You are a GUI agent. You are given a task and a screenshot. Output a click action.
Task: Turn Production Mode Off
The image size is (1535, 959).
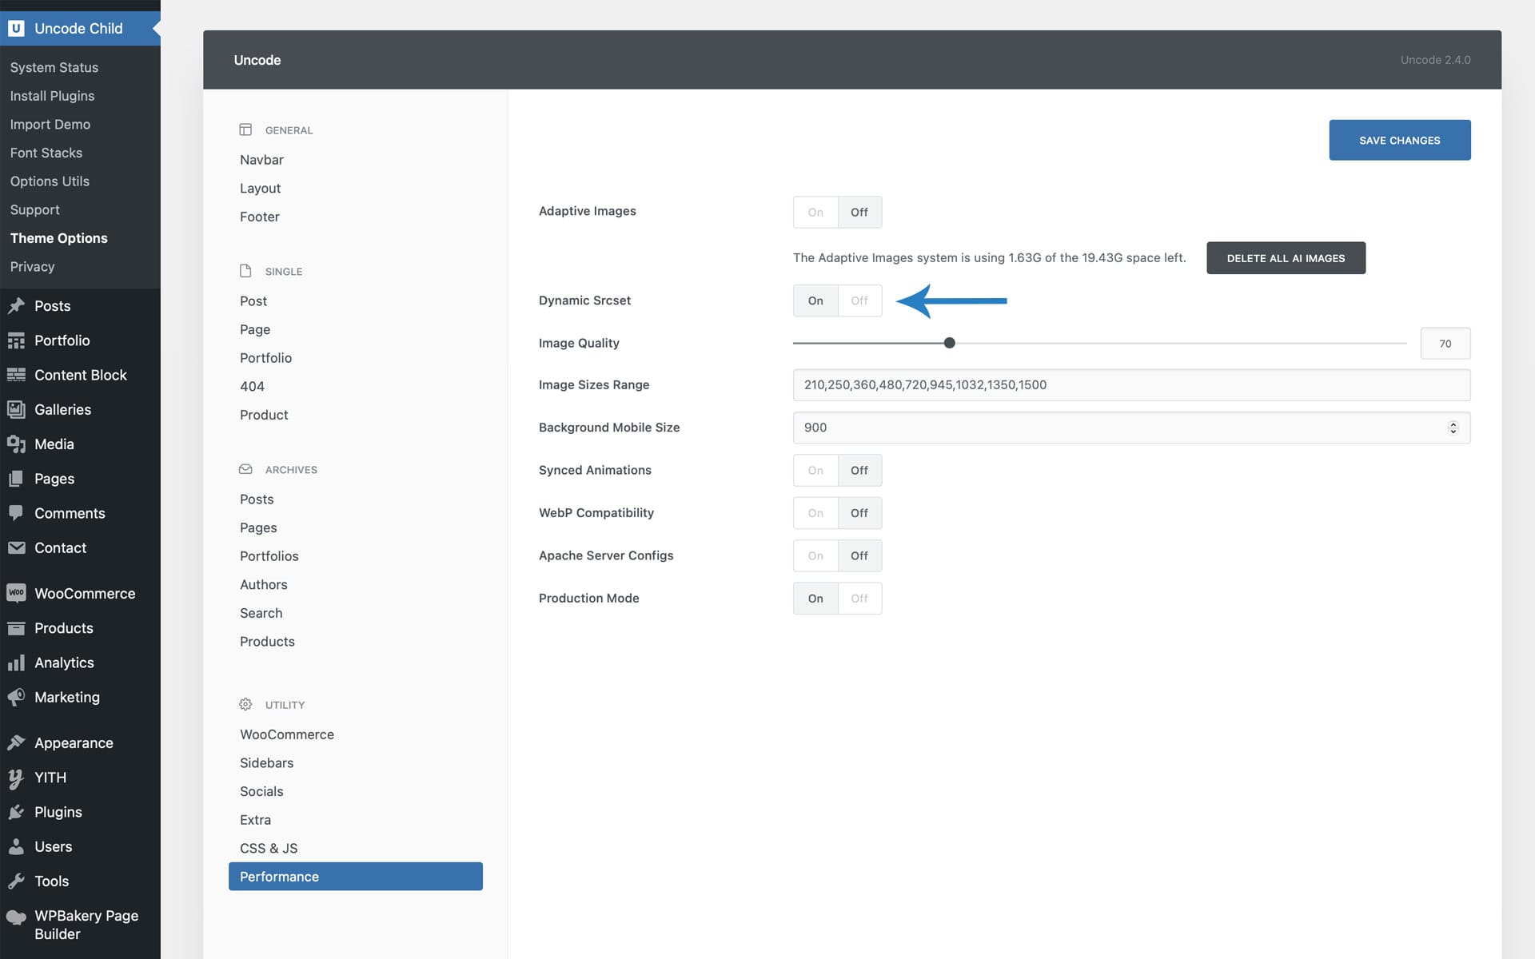(x=859, y=598)
